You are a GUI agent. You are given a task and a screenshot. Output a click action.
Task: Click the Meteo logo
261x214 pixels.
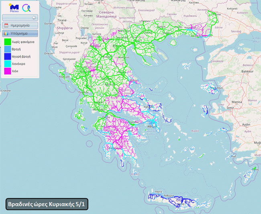point(14,8)
